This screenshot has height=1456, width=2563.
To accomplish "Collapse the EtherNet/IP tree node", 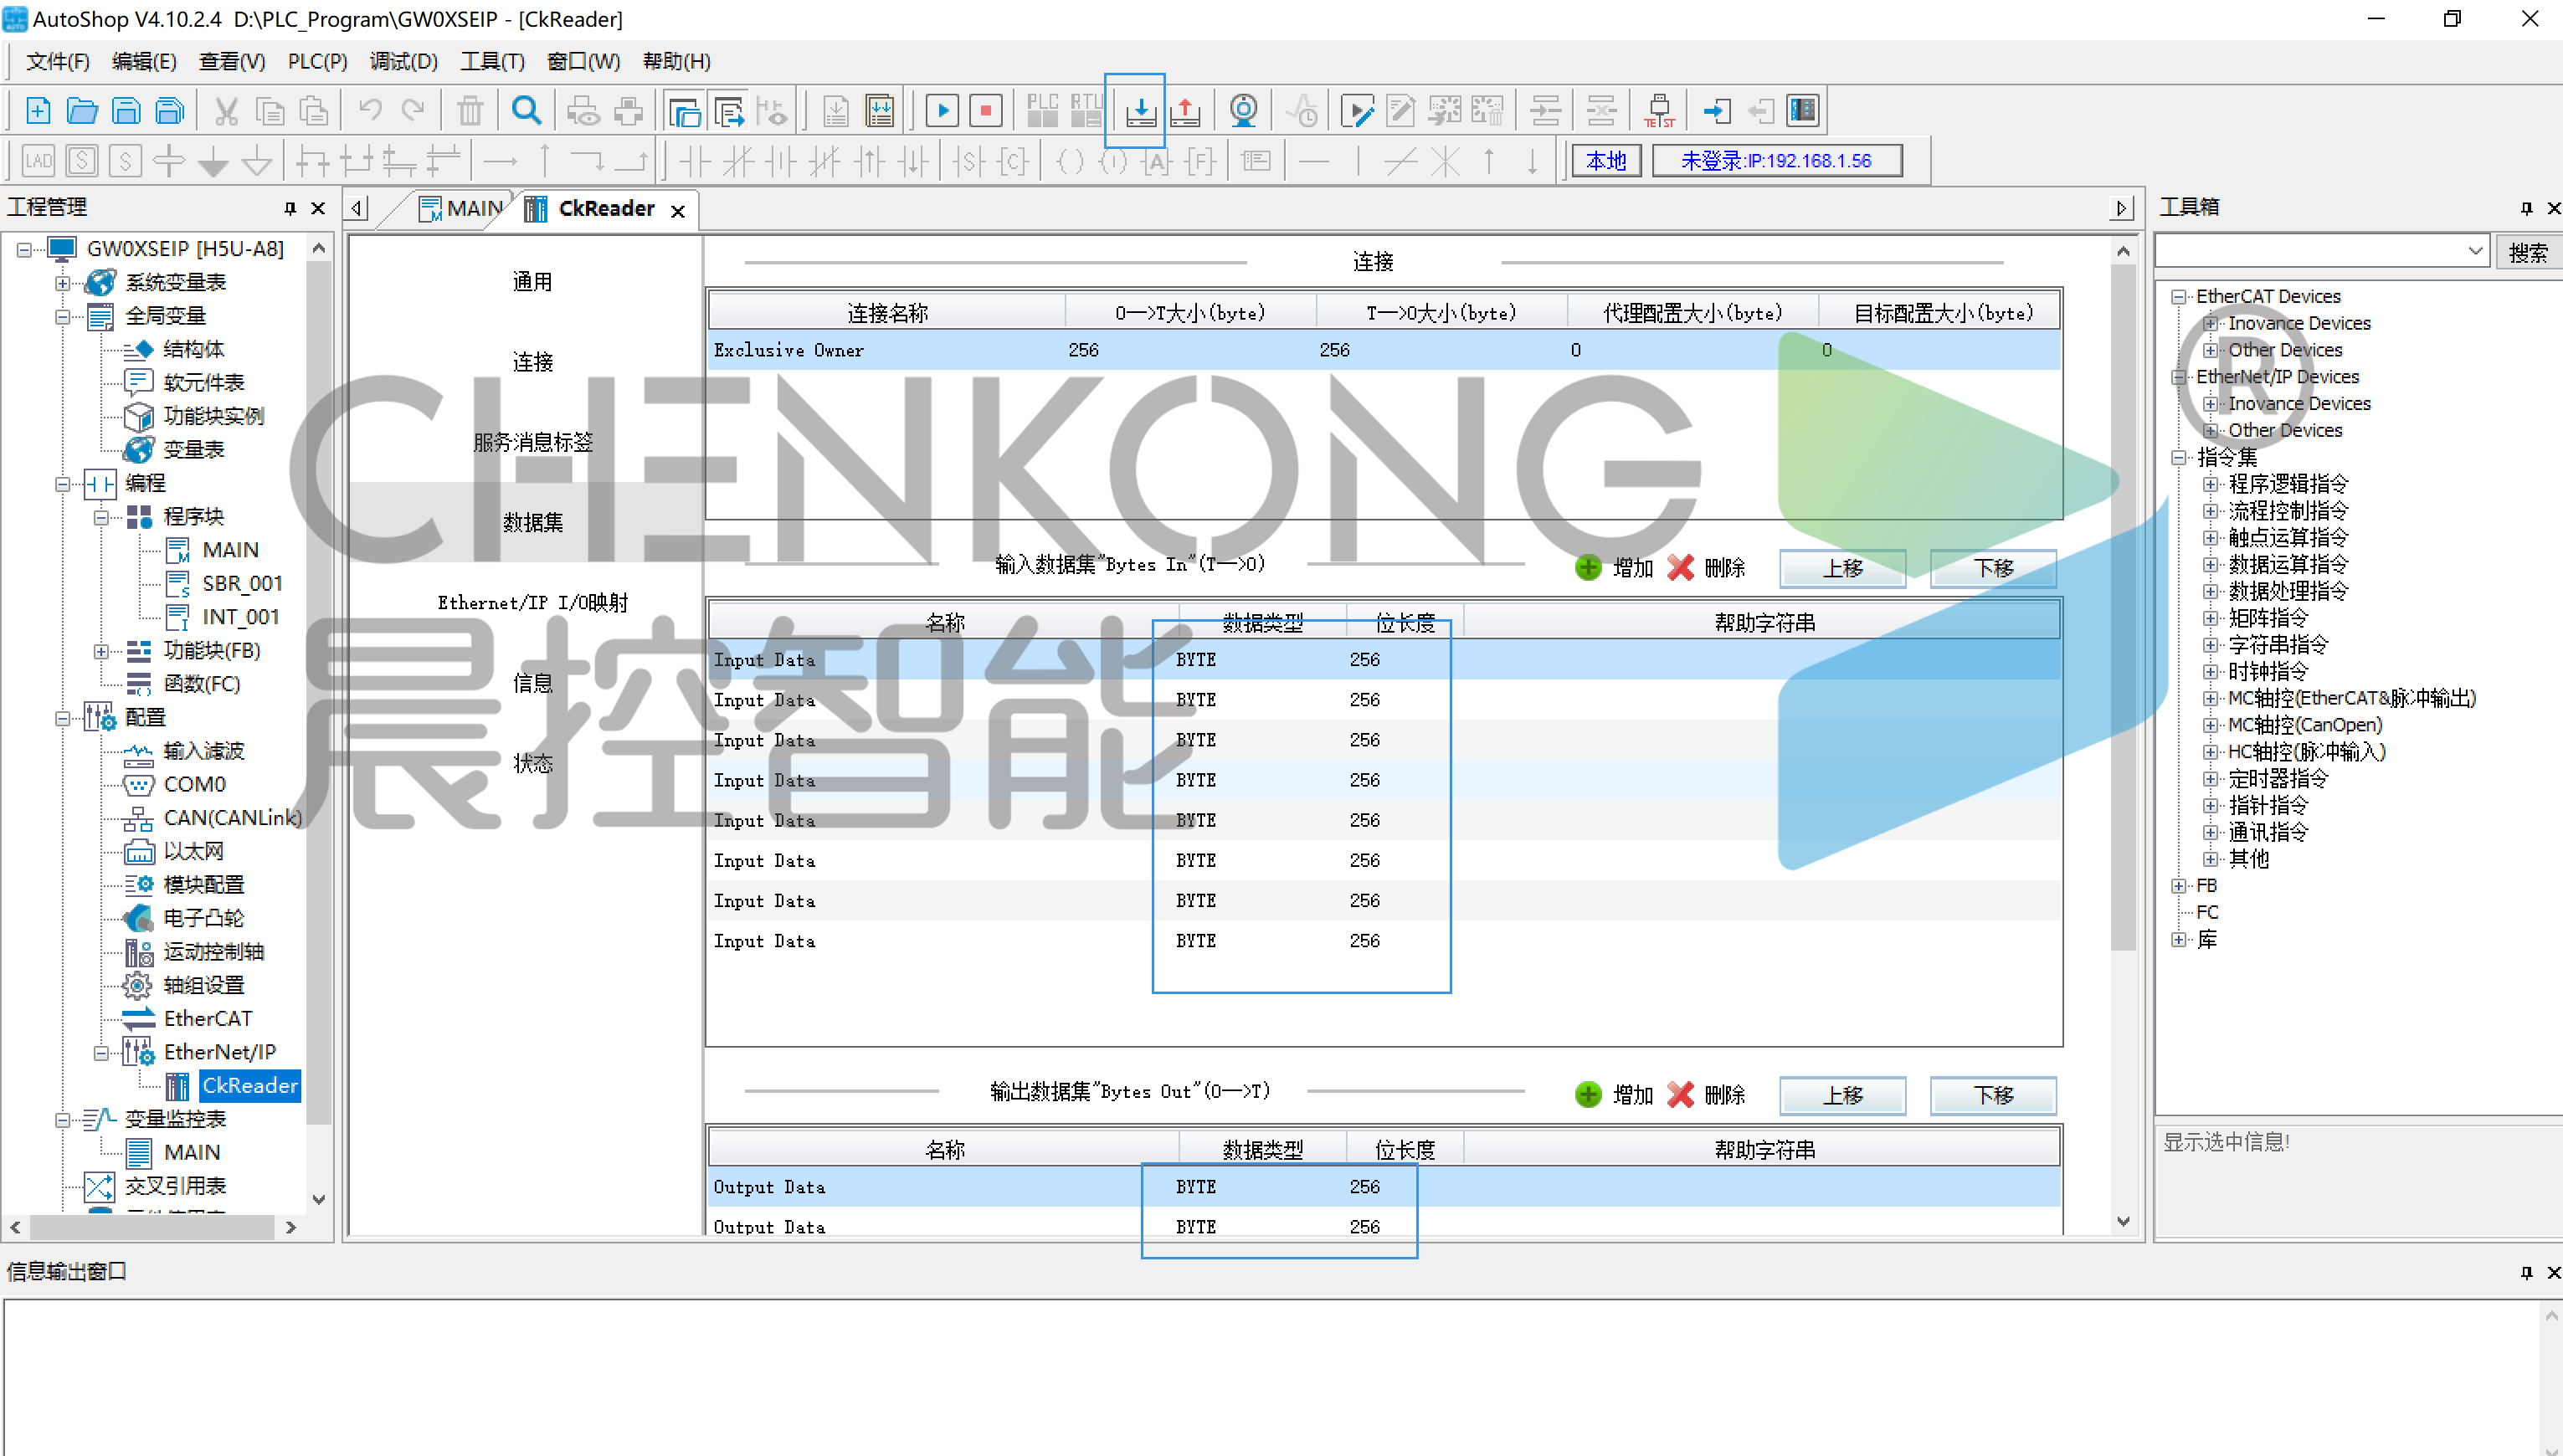I will coord(101,1054).
